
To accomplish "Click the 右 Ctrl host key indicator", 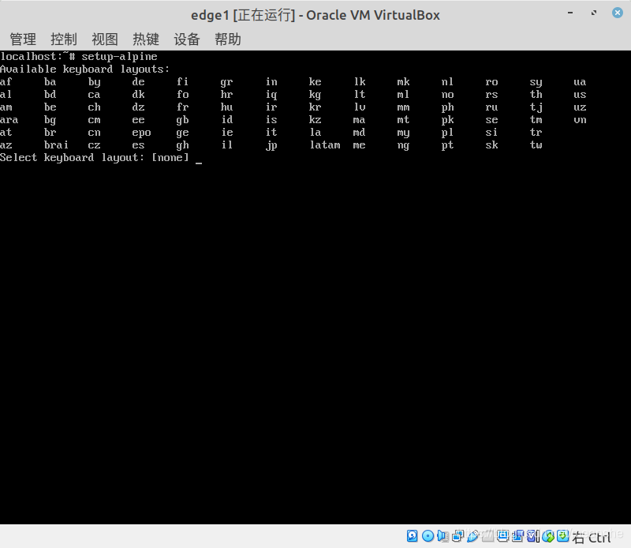I will [x=592, y=537].
